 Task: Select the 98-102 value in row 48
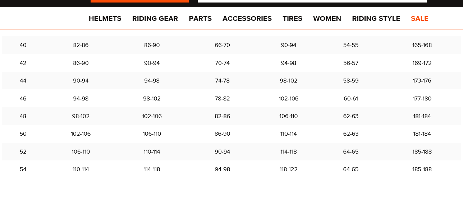tap(81, 116)
